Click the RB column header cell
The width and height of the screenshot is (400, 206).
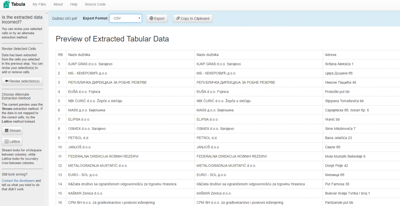point(61,55)
